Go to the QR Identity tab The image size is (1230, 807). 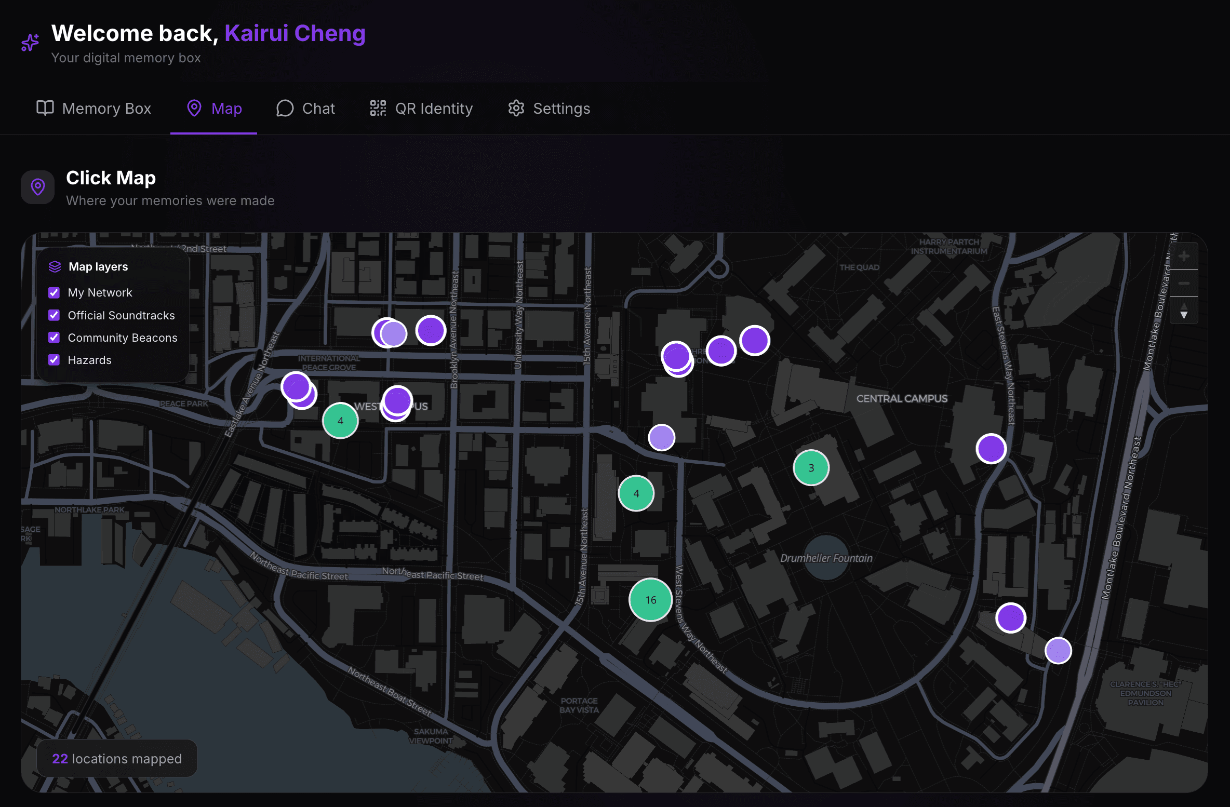click(421, 109)
